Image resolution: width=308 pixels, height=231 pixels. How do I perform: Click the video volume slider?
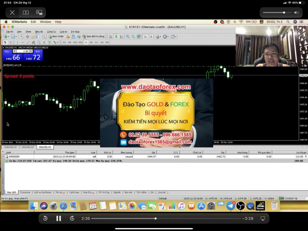[x=277, y=13]
